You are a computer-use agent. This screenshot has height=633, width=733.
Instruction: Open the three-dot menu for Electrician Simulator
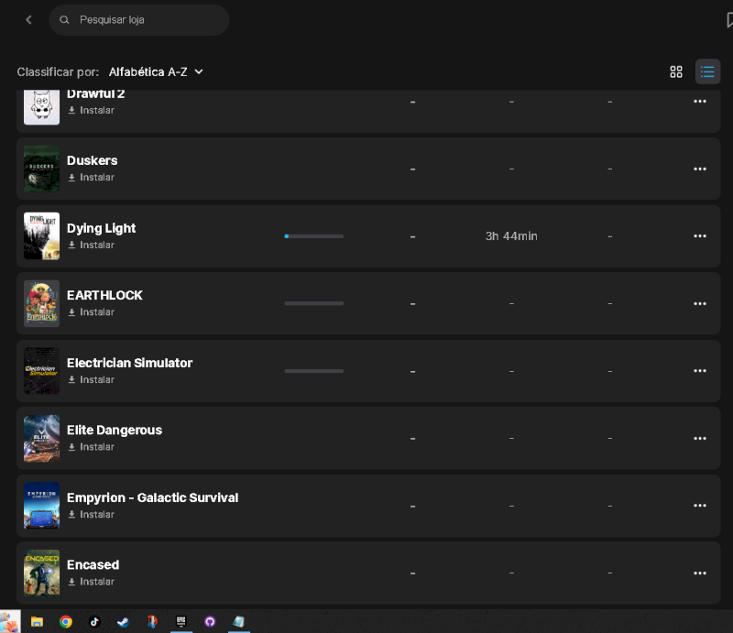(700, 371)
